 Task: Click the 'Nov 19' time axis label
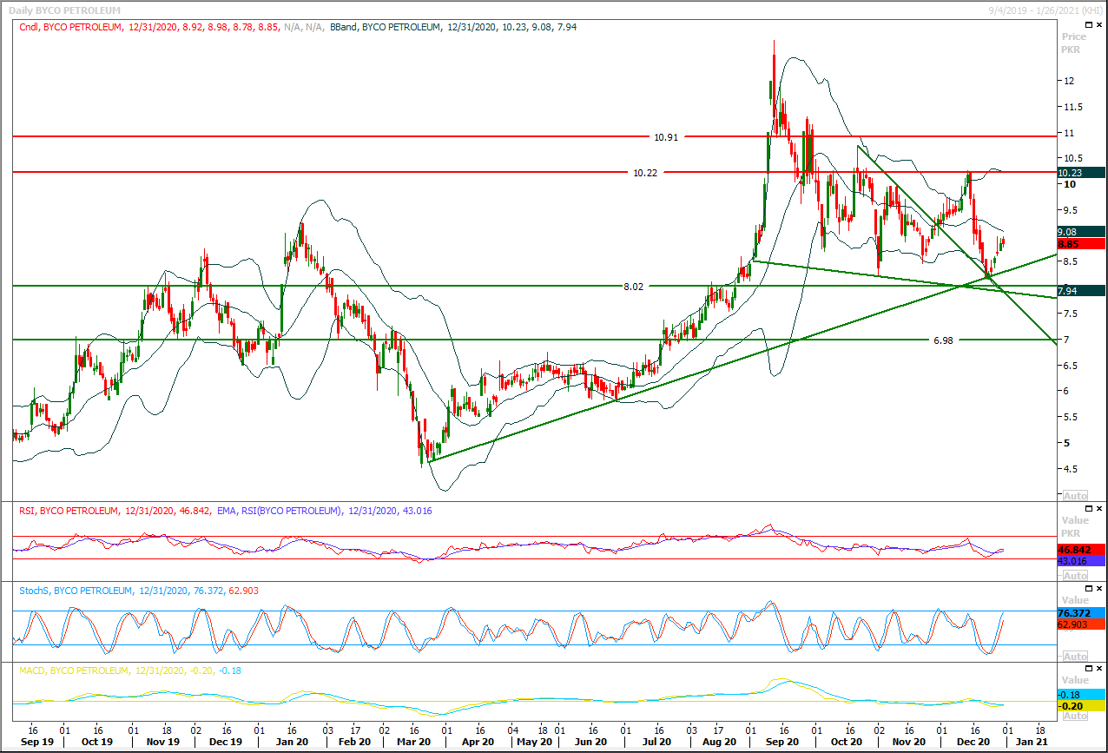pyautogui.click(x=162, y=743)
